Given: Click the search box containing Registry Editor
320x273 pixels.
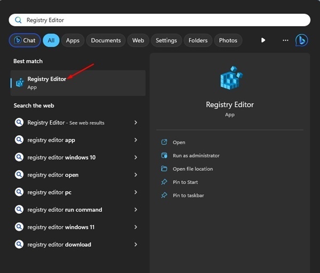Looking at the screenshot, I should coord(160,20).
